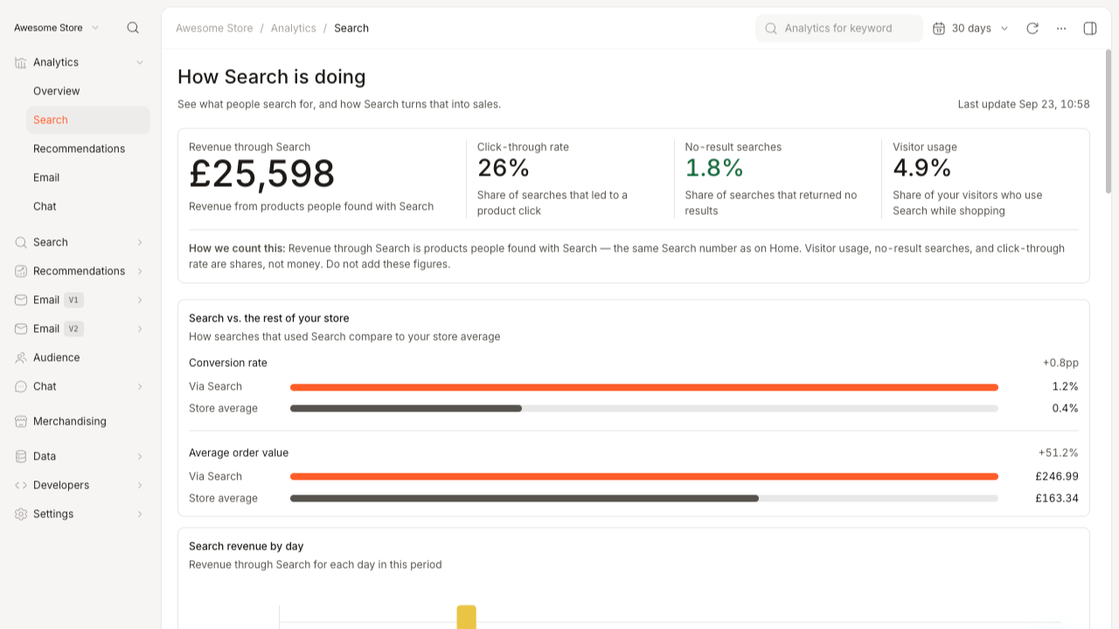This screenshot has width=1119, height=629.
Task: Expand the Developers section chevron
Action: (x=140, y=485)
